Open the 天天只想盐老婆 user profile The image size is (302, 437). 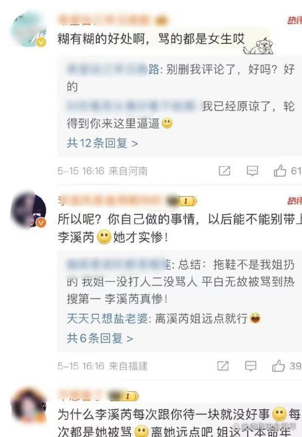[107, 318]
